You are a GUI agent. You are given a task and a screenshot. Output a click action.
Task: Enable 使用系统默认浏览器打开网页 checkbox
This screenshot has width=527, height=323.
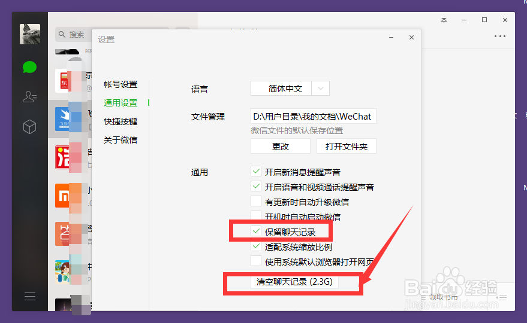coord(256,261)
